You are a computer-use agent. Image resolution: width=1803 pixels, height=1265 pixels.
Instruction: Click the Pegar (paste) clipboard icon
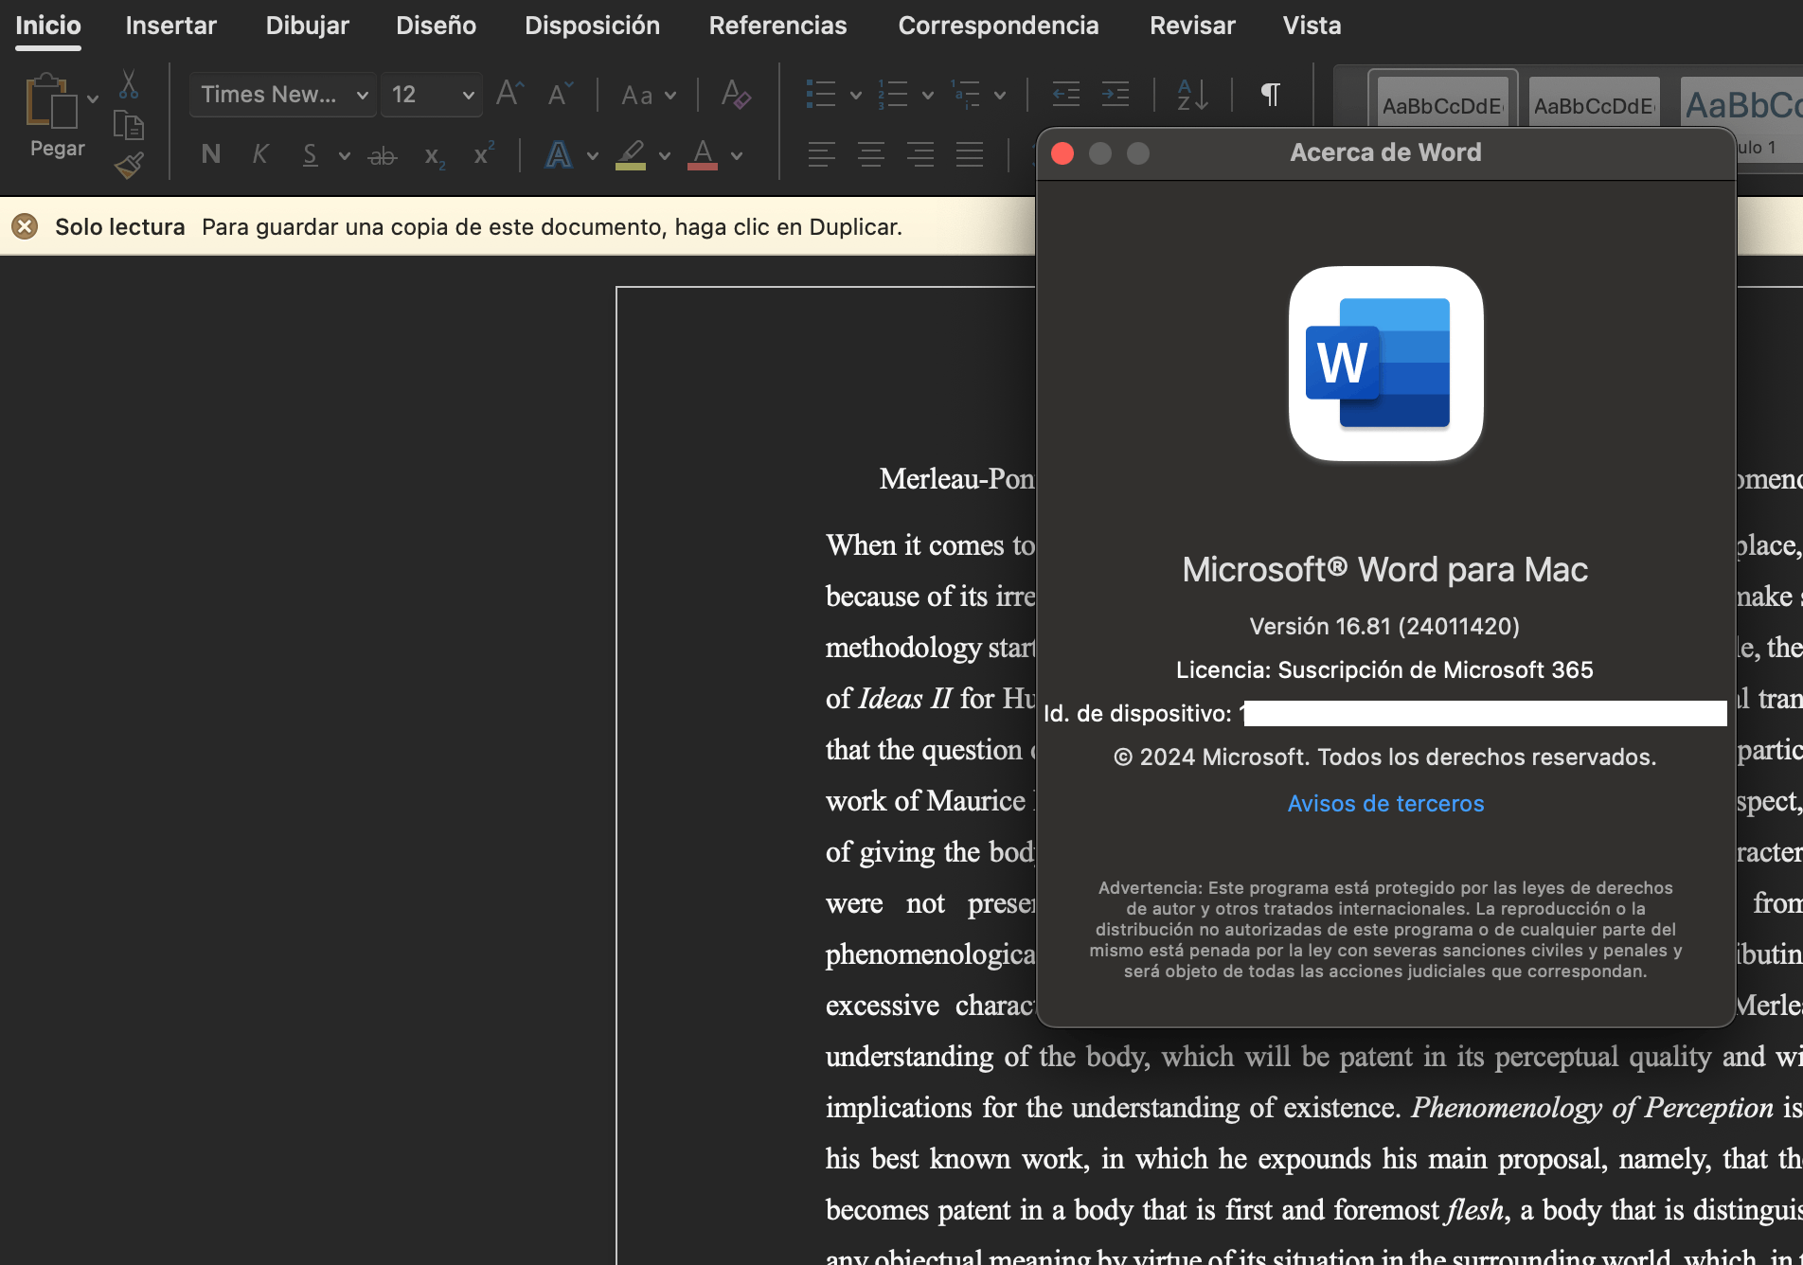point(50,101)
